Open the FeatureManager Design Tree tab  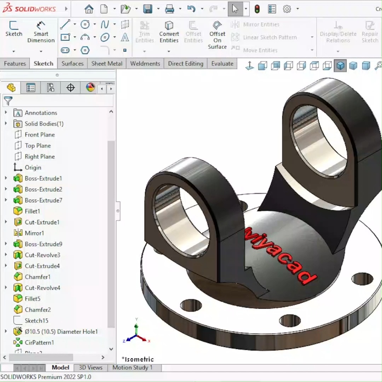click(11, 88)
